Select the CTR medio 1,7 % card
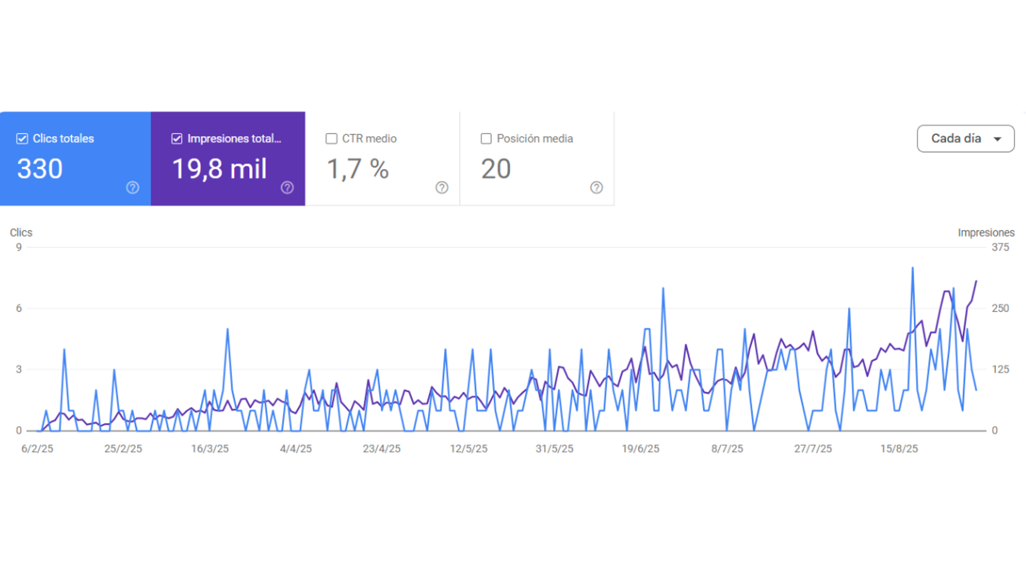 382,158
